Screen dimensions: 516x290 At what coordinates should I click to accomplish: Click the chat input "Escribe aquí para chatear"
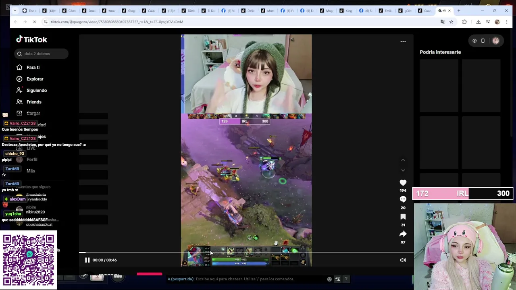click(x=245, y=279)
